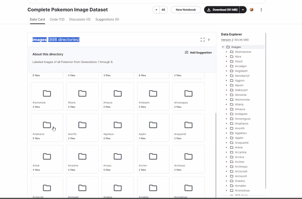This screenshot has height=199, width=302.
Task: Click the New Notebook button
Action: pos(186,10)
